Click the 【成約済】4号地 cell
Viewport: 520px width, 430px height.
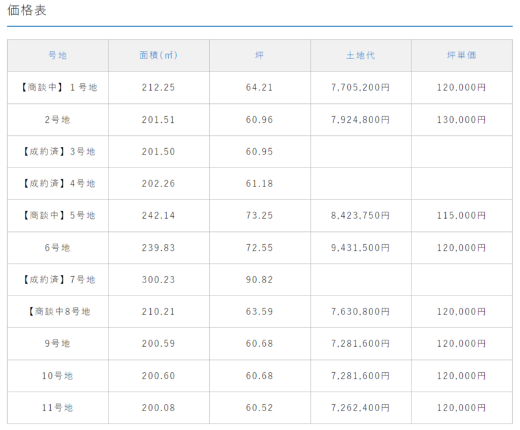point(58,184)
